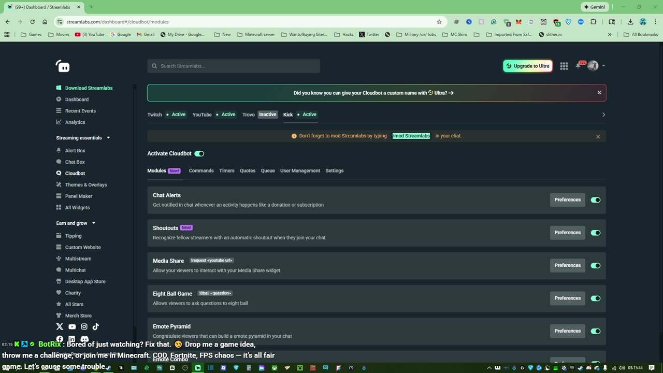The height and width of the screenshot is (373, 663).
Task: Open Multistream sidebar item
Action: [x=74, y=259]
